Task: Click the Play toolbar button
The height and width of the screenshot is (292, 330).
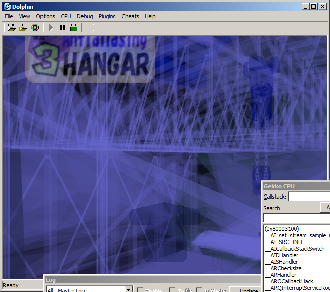Action: 51,27
